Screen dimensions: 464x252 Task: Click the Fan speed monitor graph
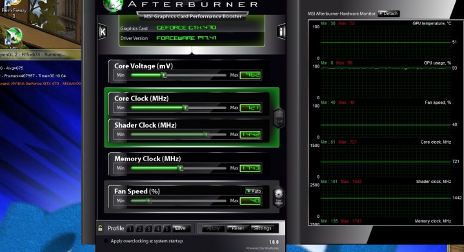(x=386, y=121)
